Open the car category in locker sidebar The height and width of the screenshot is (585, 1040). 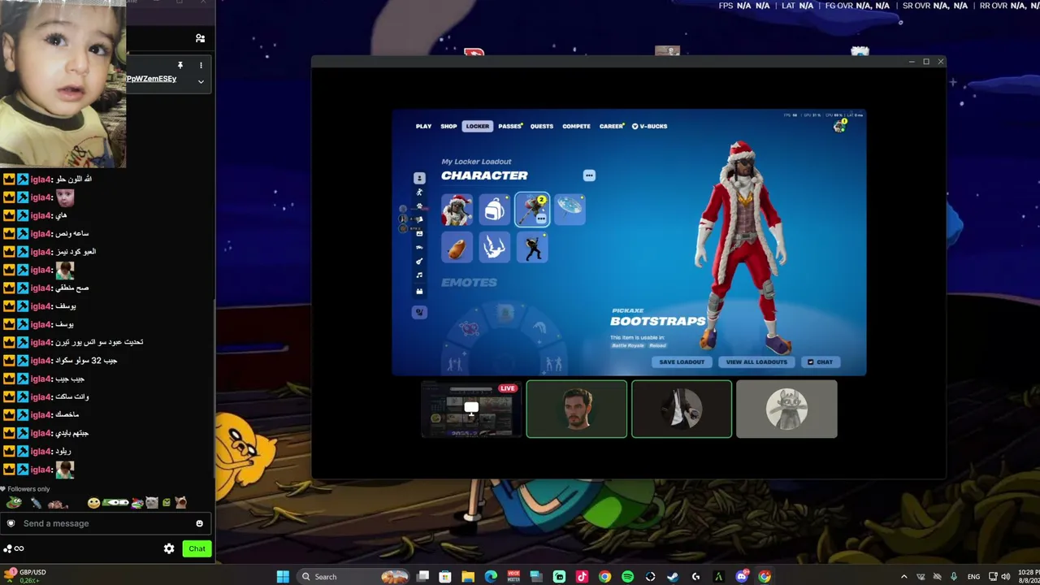point(419,247)
